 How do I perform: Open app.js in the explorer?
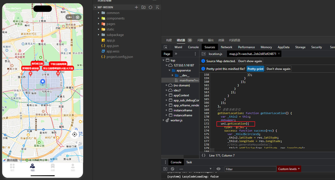(x=110, y=40)
